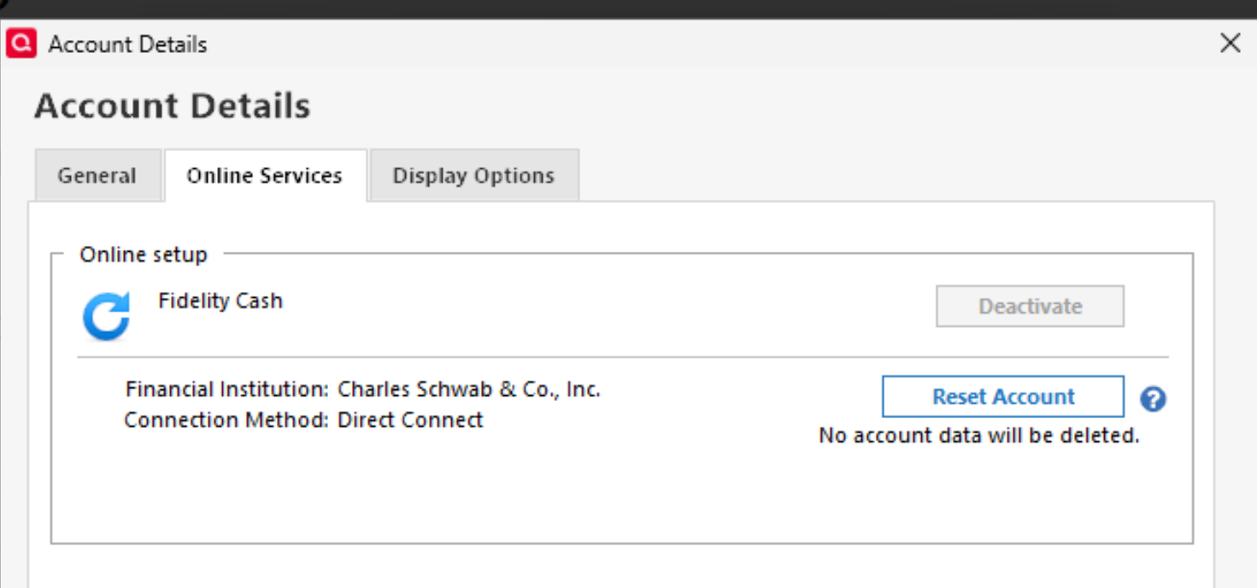The image size is (1257, 588).
Task: Select the Charles Schwab & Co., Inc. text
Action: (x=469, y=390)
